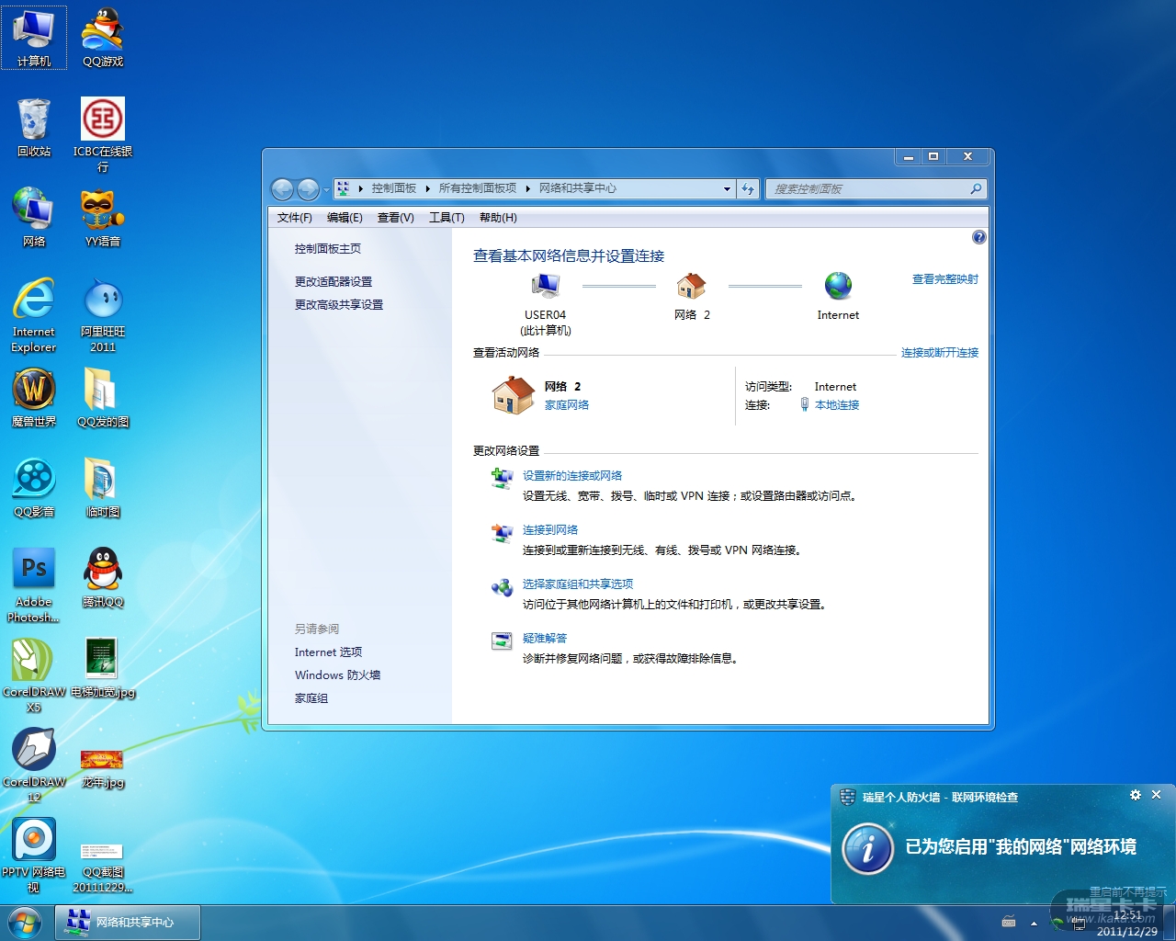Select the QQ发的图 folder icon
1176x941 pixels.
click(103, 397)
